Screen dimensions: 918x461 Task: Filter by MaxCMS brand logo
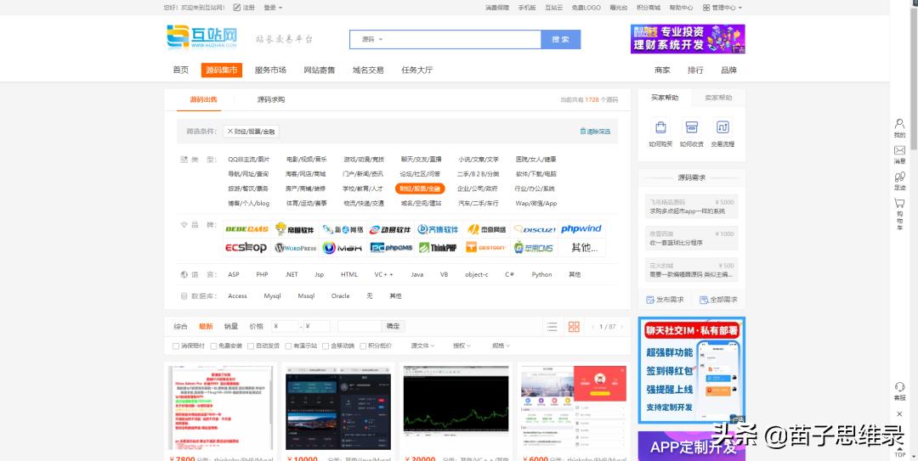tap(343, 247)
